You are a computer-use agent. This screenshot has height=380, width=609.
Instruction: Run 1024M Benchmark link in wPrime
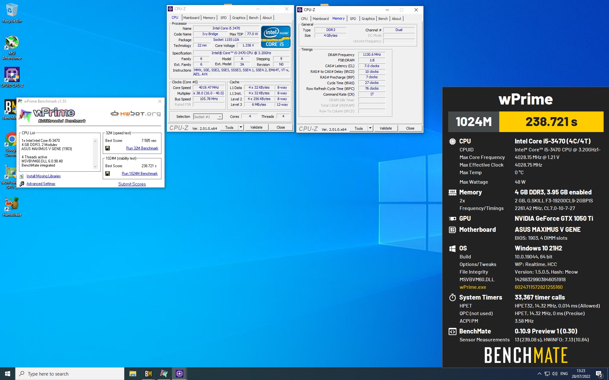click(140, 174)
